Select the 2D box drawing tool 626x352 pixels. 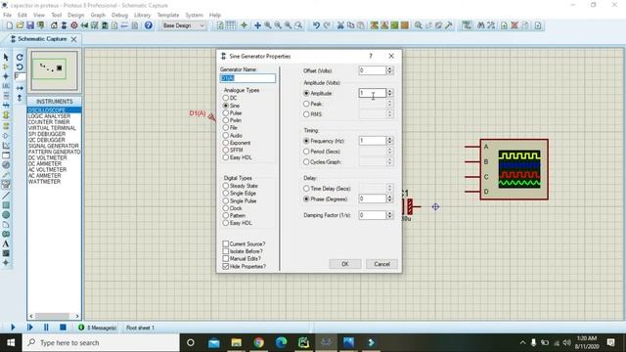tap(6, 205)
